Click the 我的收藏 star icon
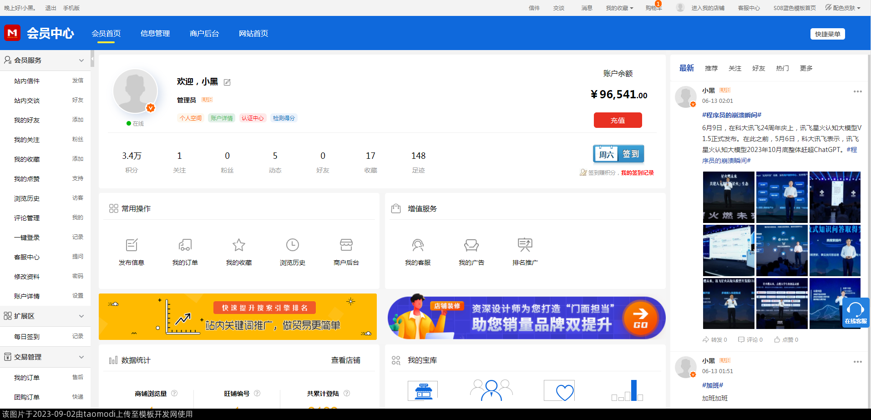This screenshot has width=871, height=420. pos(238,245)
